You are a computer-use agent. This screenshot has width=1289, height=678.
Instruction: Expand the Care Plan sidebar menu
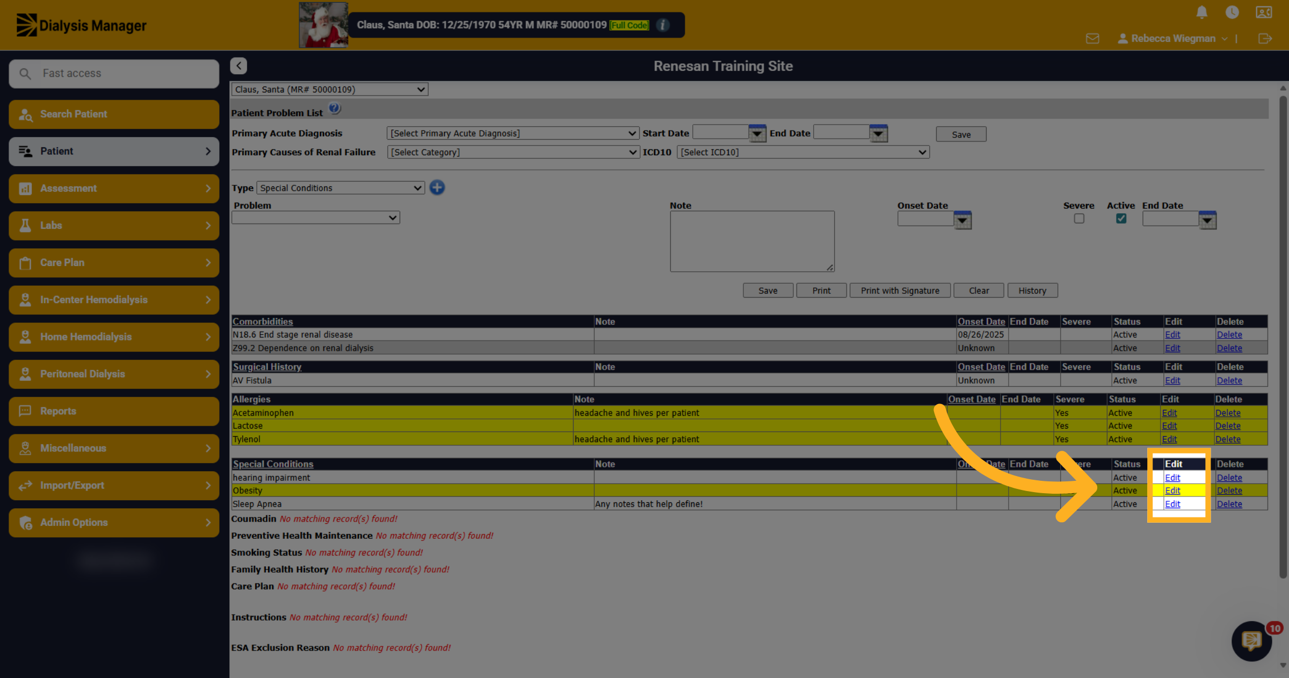click(x=114, y=263)
